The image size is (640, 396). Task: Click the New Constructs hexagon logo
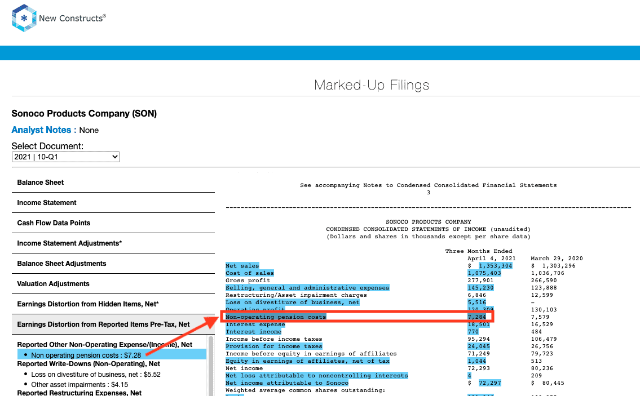point(24,18)
